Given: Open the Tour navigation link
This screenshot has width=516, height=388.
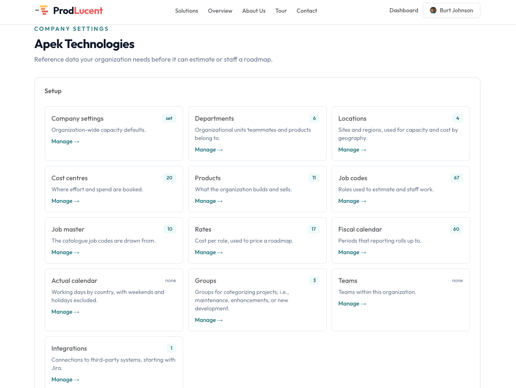Looking at the screenshot, I should tap(281, 11).
